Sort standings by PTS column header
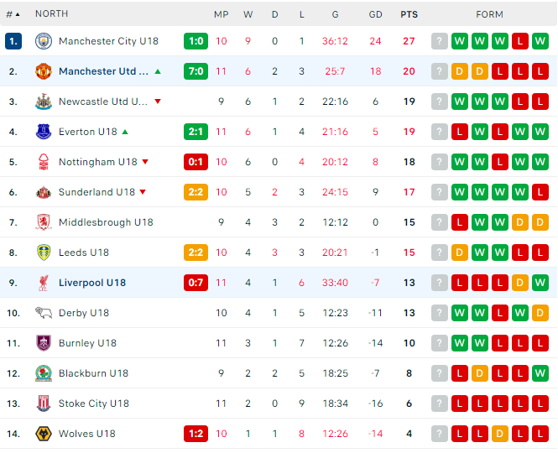This screenshot has width=558, height=453. (409, 14)
